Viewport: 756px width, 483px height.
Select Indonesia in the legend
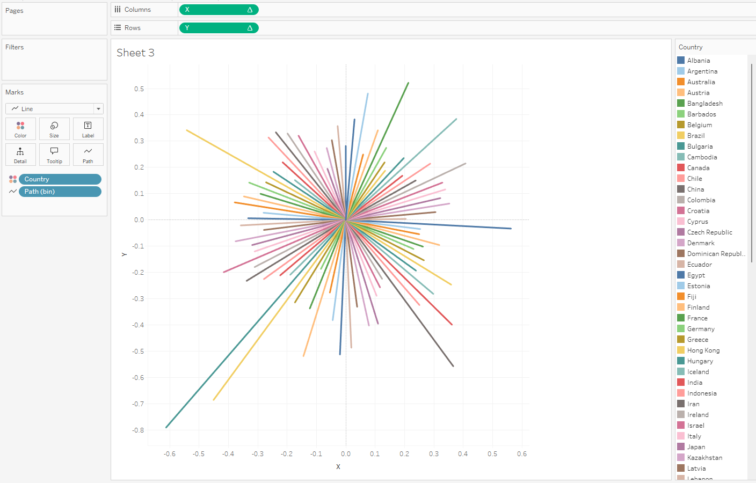[x=702, y=393]
